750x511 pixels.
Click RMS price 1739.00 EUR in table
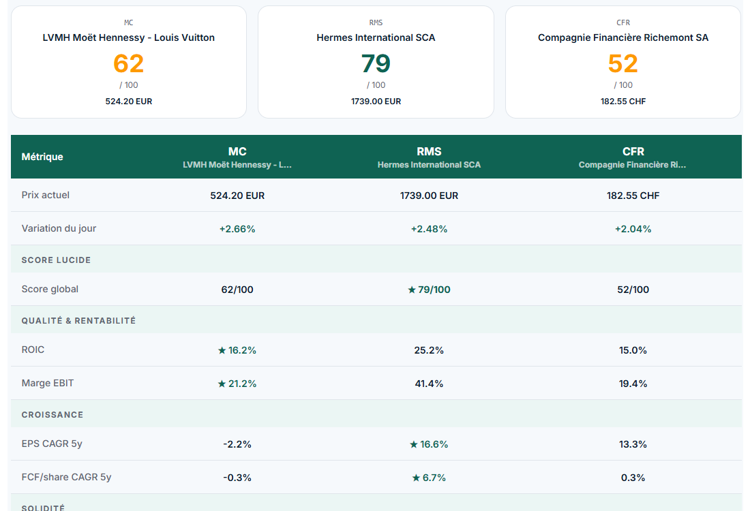[x=429, y=196]
